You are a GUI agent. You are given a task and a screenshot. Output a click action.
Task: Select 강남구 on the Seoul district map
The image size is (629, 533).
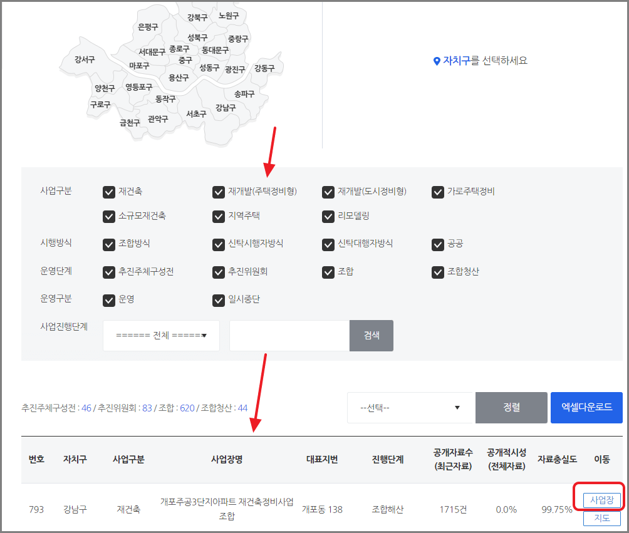[224, 107]
